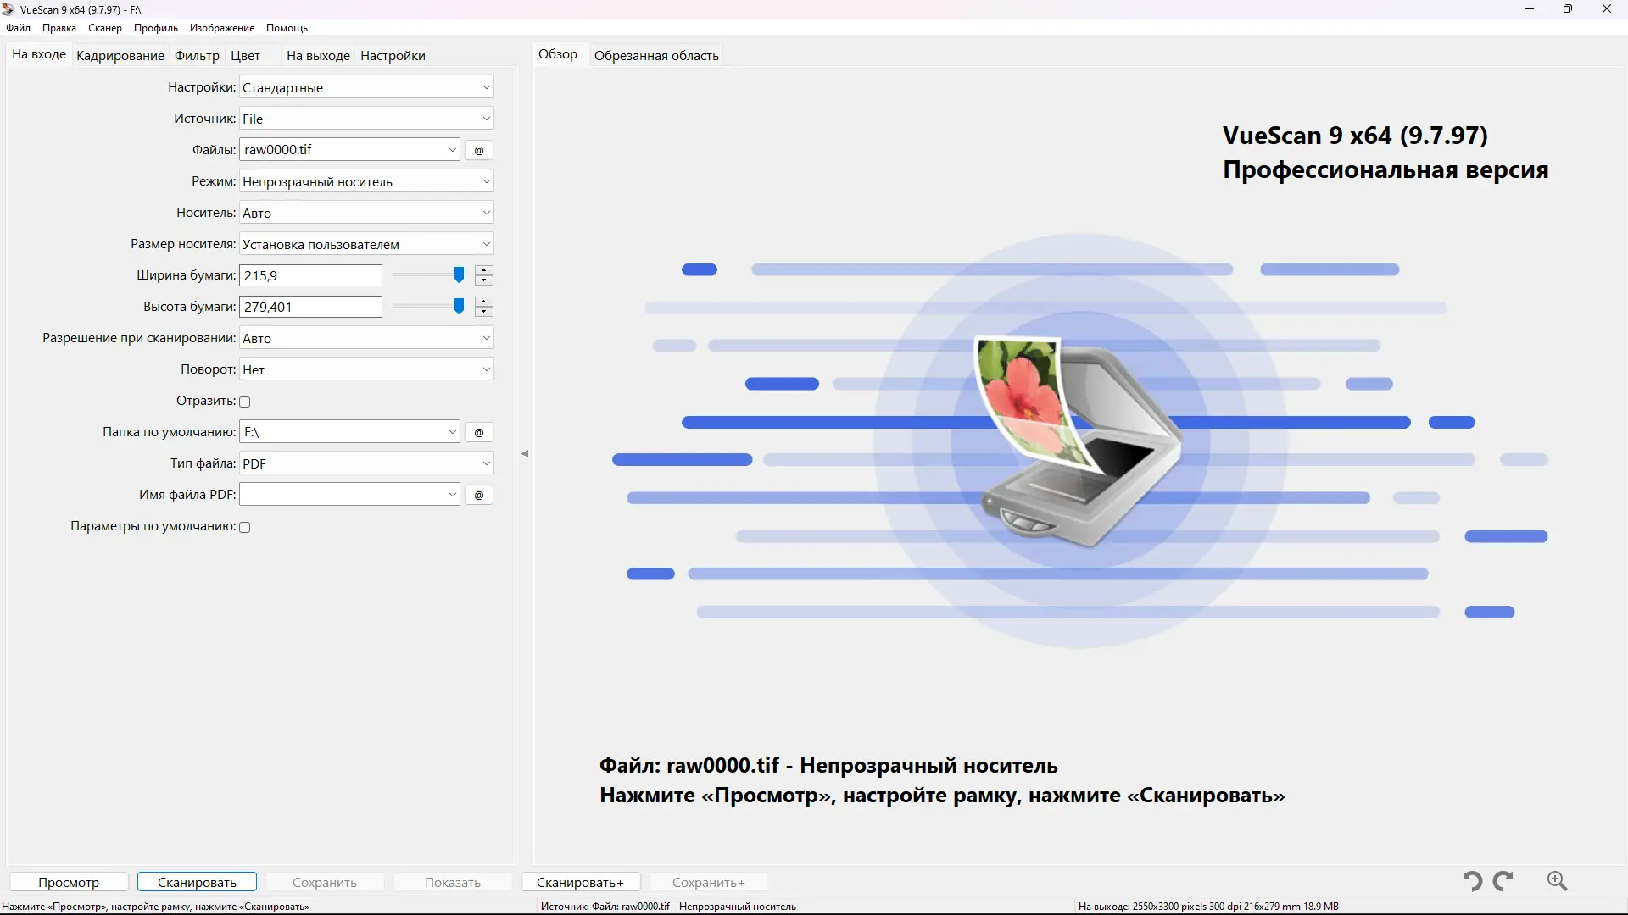Open the Поворот dropdown

pos(366,369)
